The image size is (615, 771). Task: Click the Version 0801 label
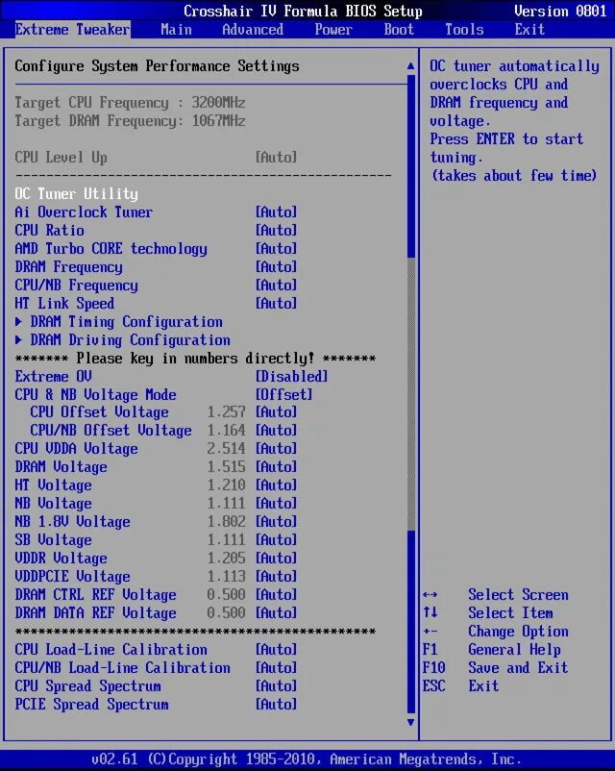tap(560, 11)
